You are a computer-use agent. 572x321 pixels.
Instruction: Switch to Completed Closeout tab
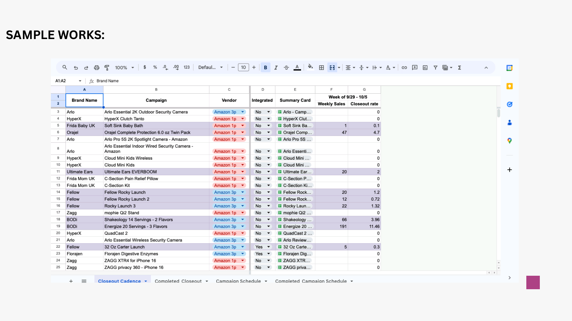(178, 281)
